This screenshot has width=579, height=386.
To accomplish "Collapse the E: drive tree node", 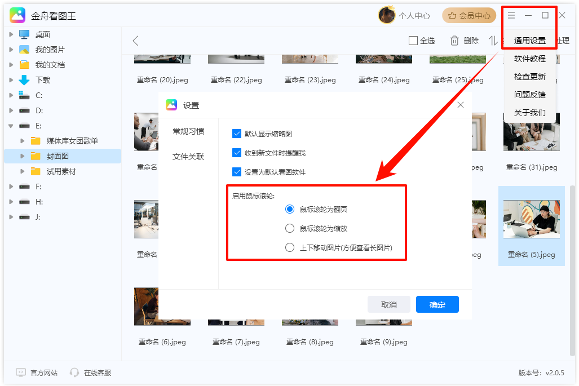I will click(11, 126).
